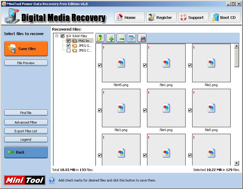Open the Register button

(161, 17)
